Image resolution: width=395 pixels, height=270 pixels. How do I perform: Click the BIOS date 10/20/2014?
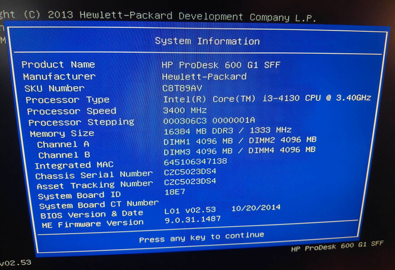coord(256,208)
